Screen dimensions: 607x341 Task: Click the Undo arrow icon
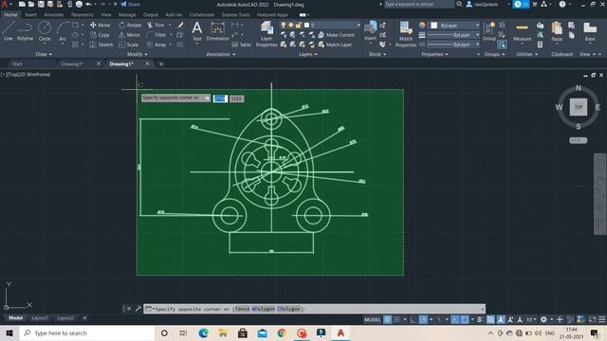point(88,4)
